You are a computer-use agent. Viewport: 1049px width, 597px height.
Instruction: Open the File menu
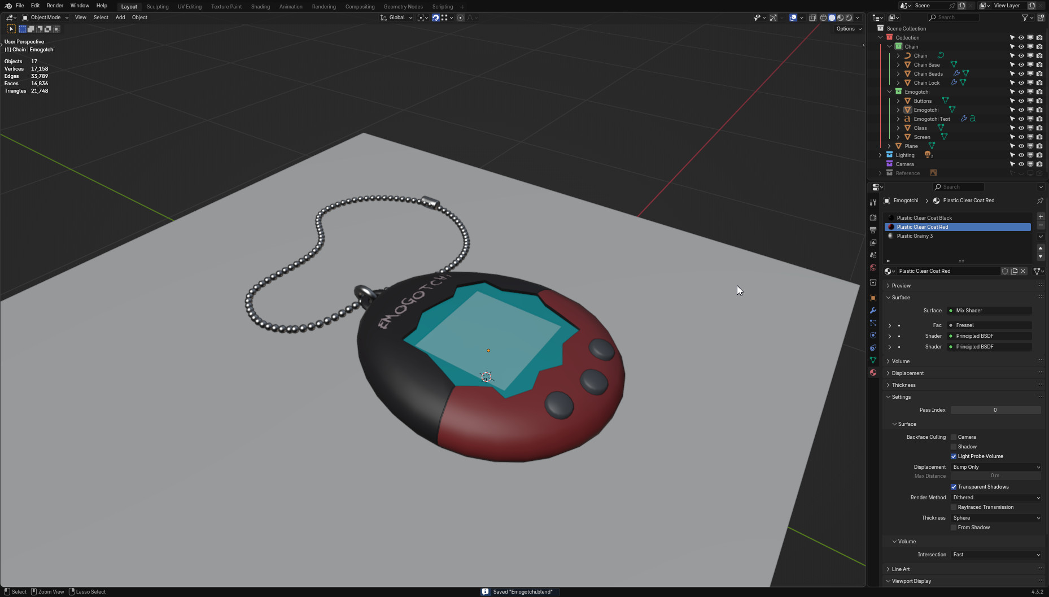(20, 6)
